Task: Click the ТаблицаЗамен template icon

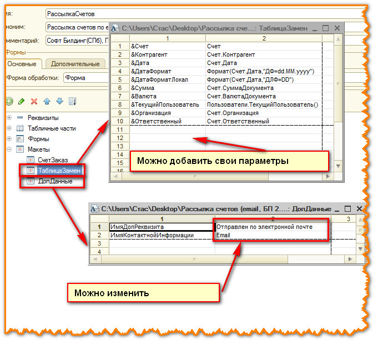Action: click(x=31, y=171)
